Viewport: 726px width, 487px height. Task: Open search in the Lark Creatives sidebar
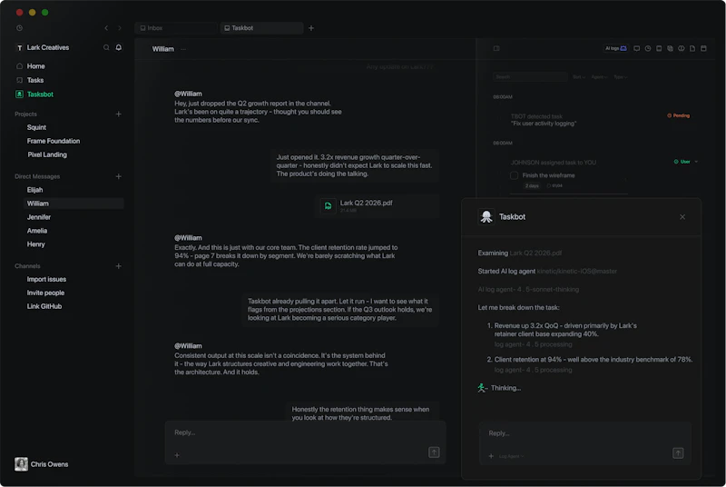coord(106,47)
